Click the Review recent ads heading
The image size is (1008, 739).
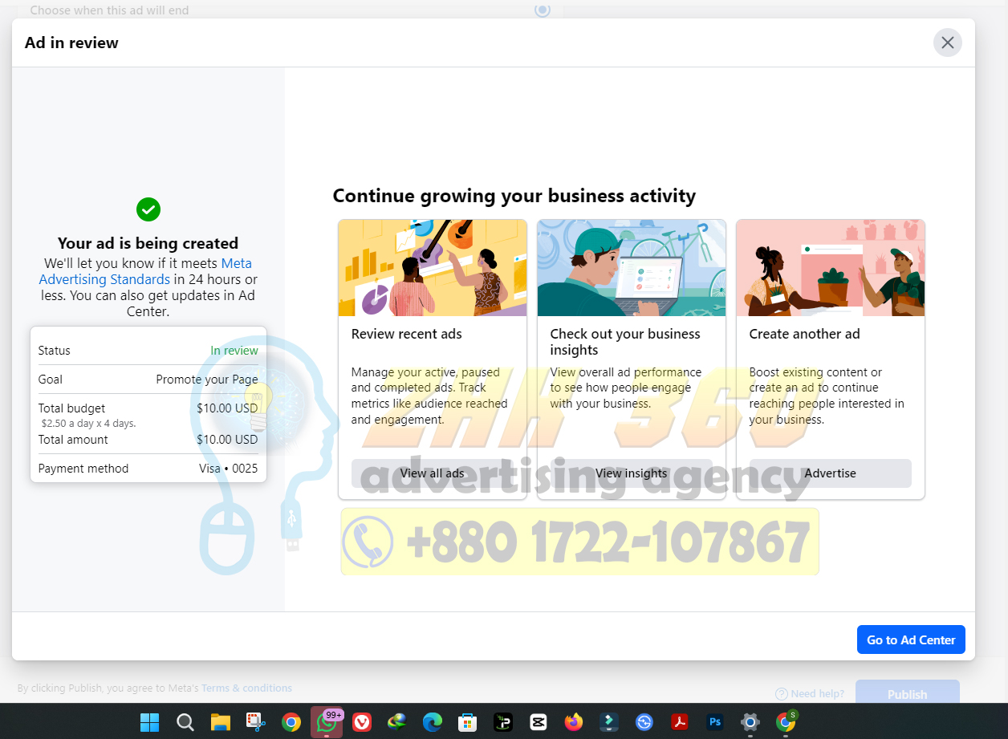tap(407, 334)
